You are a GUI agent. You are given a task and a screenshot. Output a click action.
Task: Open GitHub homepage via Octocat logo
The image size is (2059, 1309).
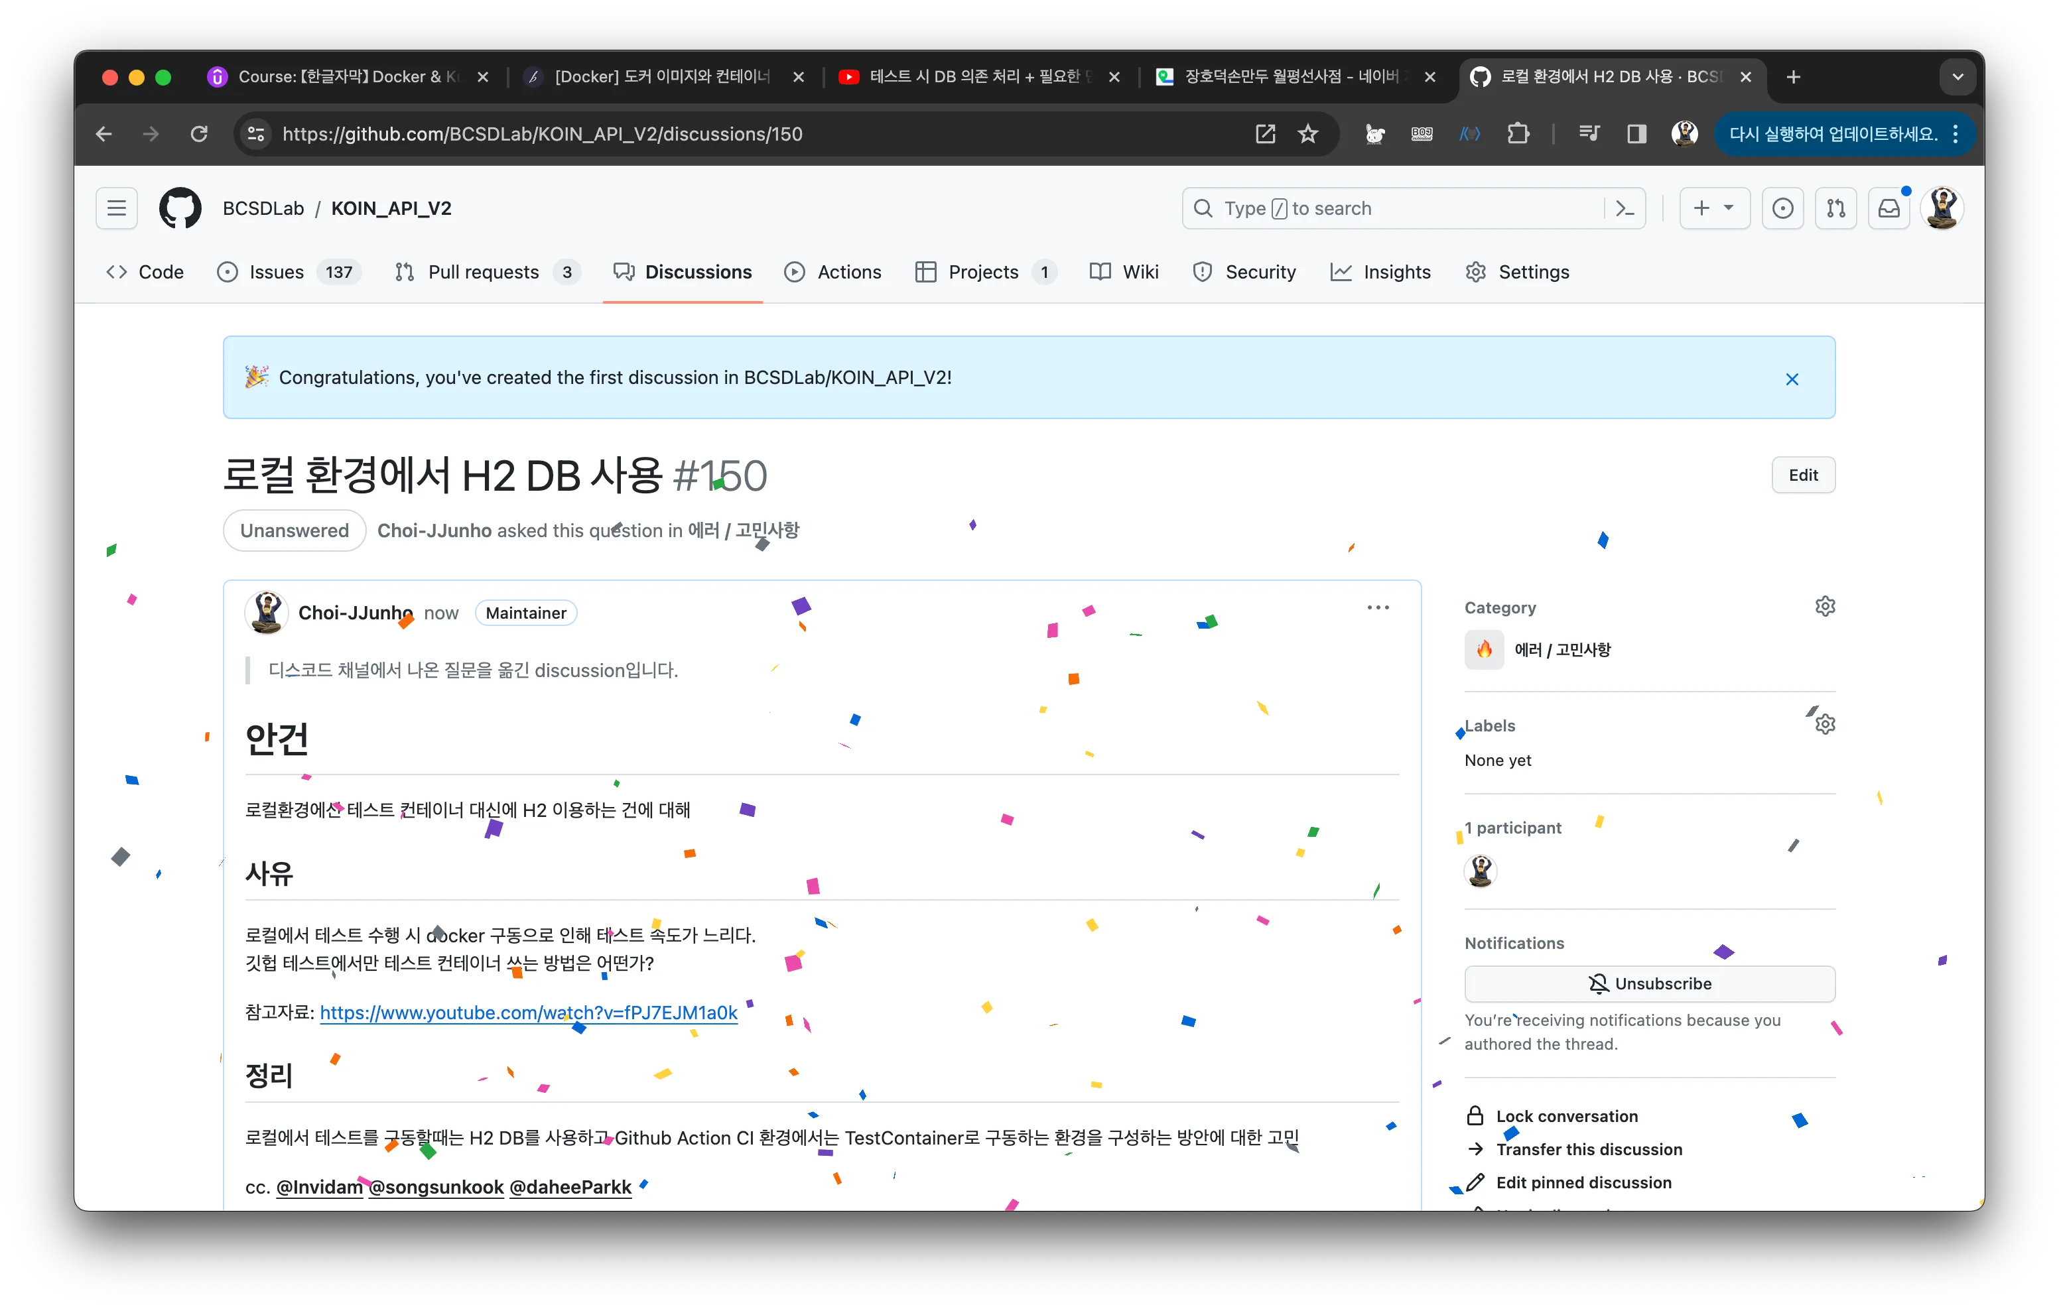click(180, 209)
